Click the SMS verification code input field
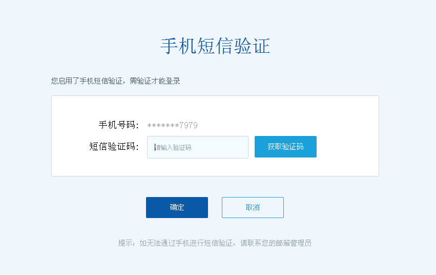The width and height of the screenshot is (436, 275). click(197, 147)
